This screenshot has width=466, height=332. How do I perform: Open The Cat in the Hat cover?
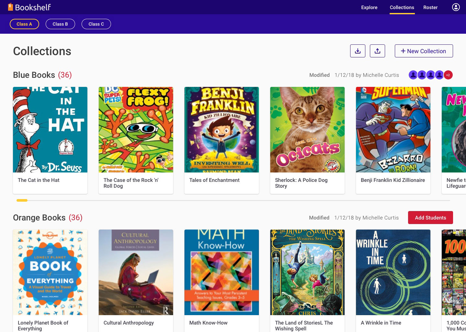point(50,130)
